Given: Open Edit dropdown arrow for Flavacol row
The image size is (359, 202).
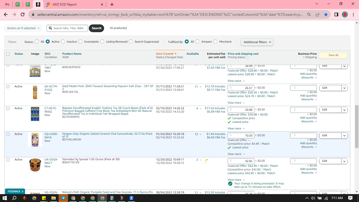Looking at the screenshot, I should [345, 88].
